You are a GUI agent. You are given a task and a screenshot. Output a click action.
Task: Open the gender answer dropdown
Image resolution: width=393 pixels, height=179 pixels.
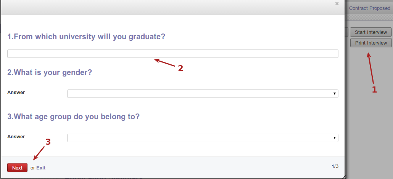pyautogui.click(x=202, y=94)
